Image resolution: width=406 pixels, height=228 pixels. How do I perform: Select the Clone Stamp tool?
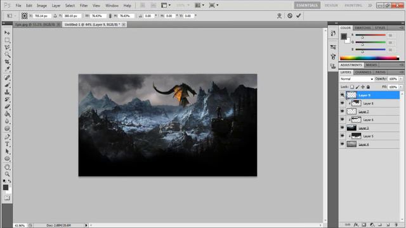(7, 92)
